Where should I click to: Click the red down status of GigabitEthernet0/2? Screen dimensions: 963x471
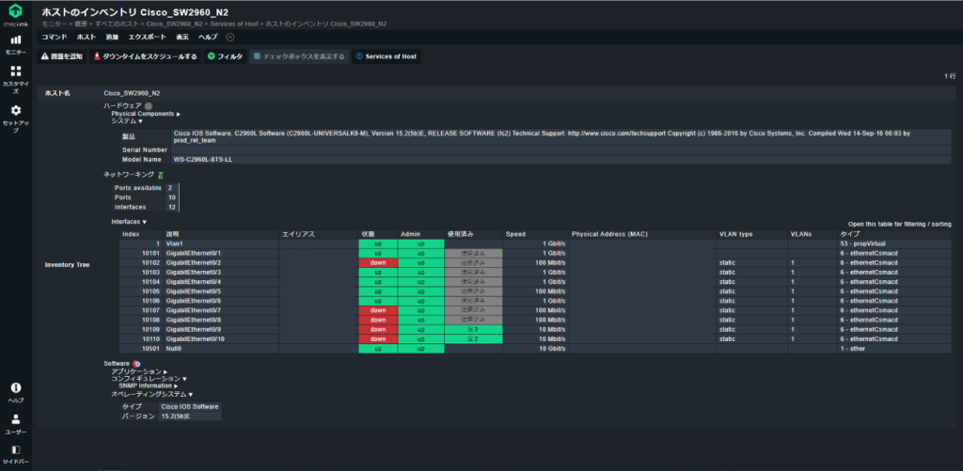click(378, 263)
